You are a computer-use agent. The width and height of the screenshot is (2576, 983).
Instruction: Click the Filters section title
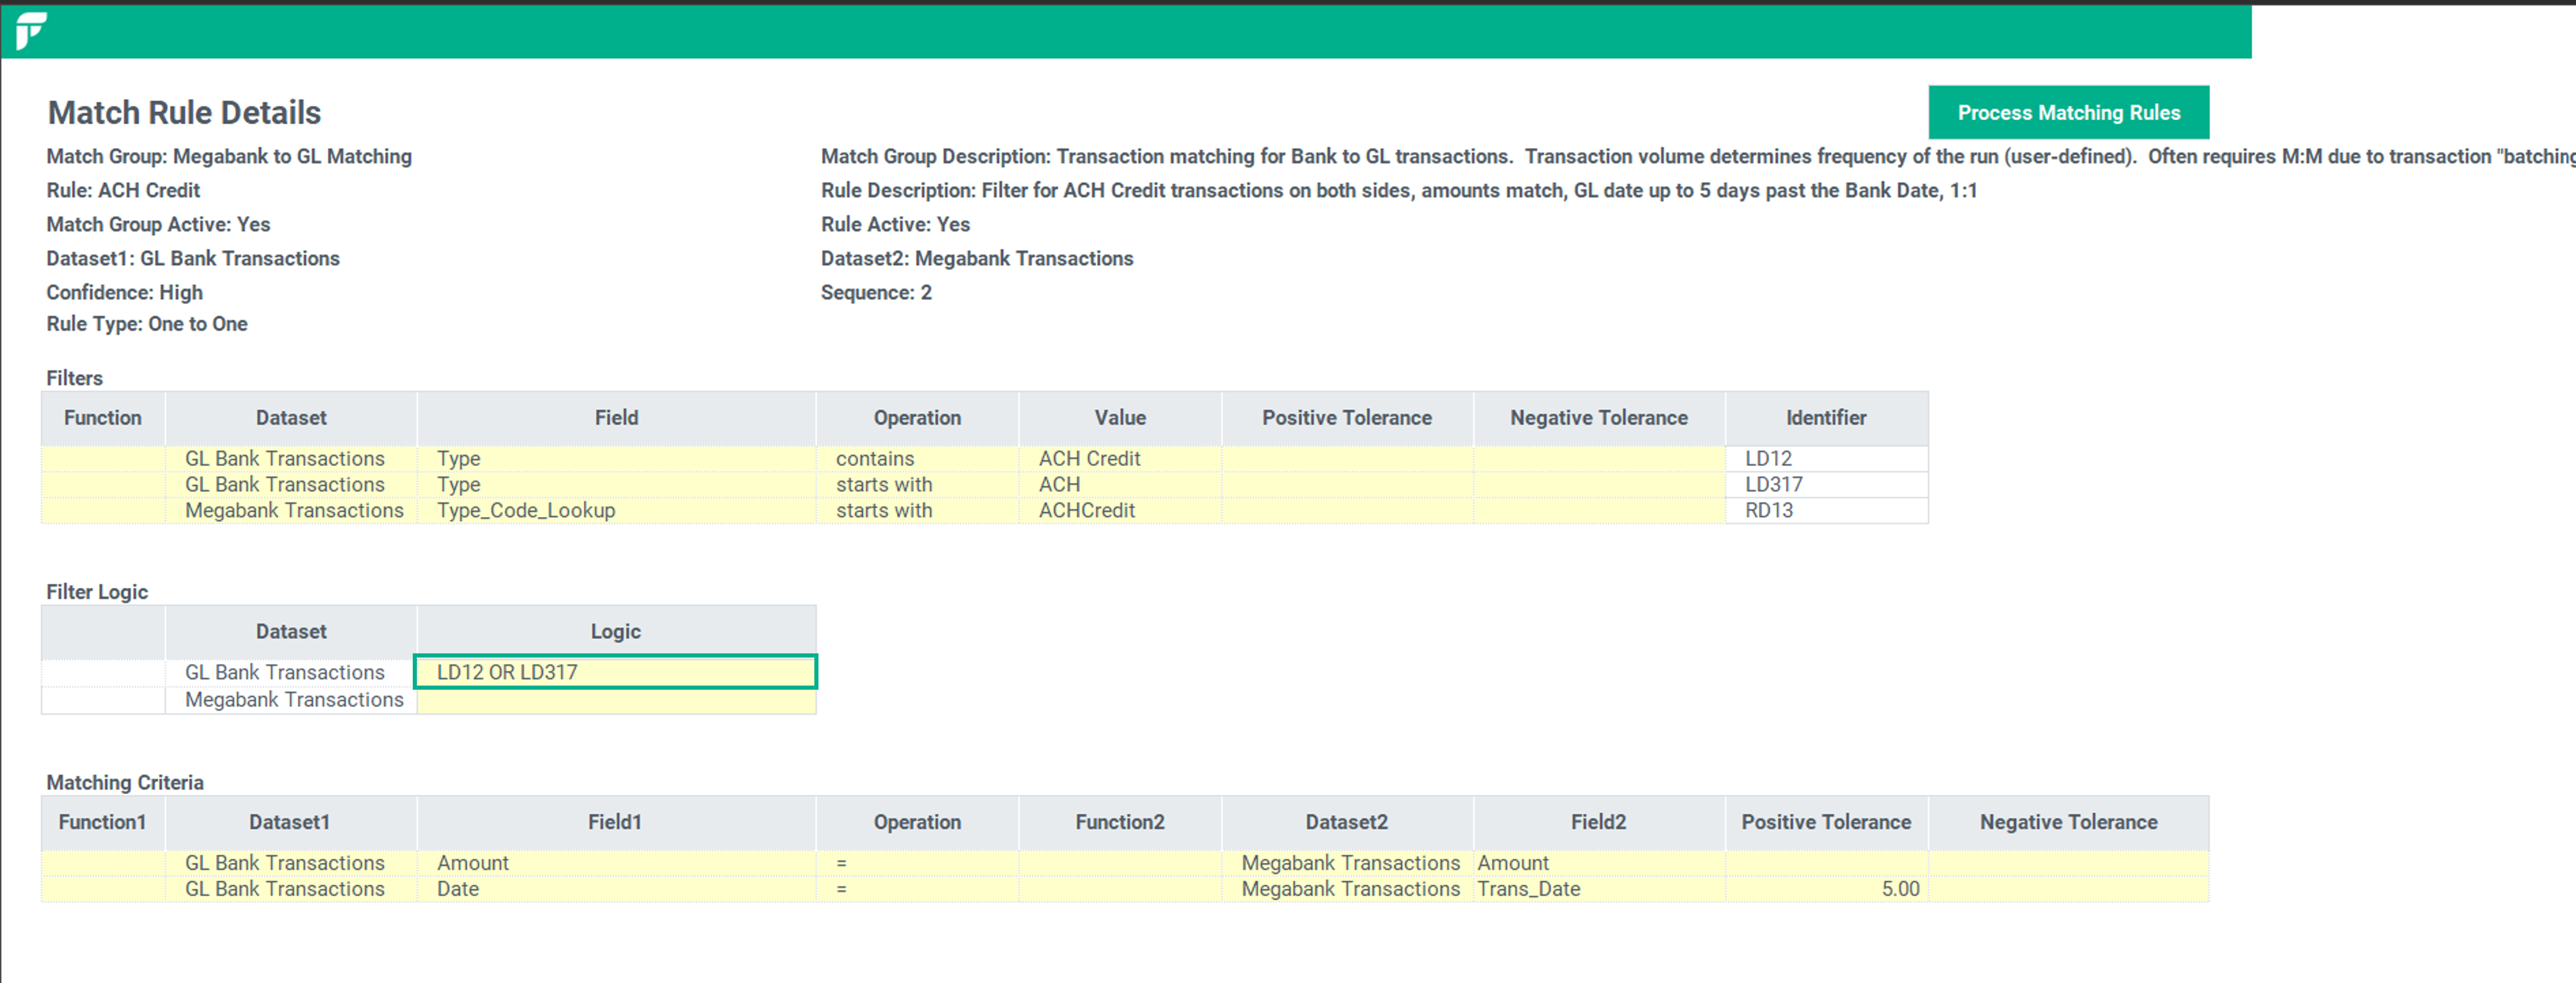click(74, 378)
